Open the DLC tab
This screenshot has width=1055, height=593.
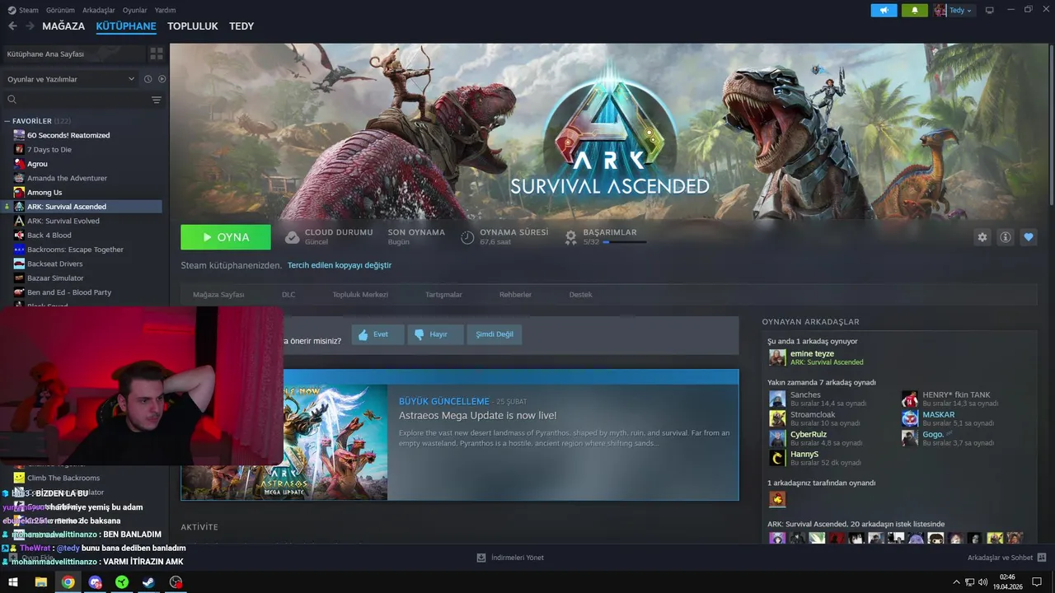pos(288,294)
